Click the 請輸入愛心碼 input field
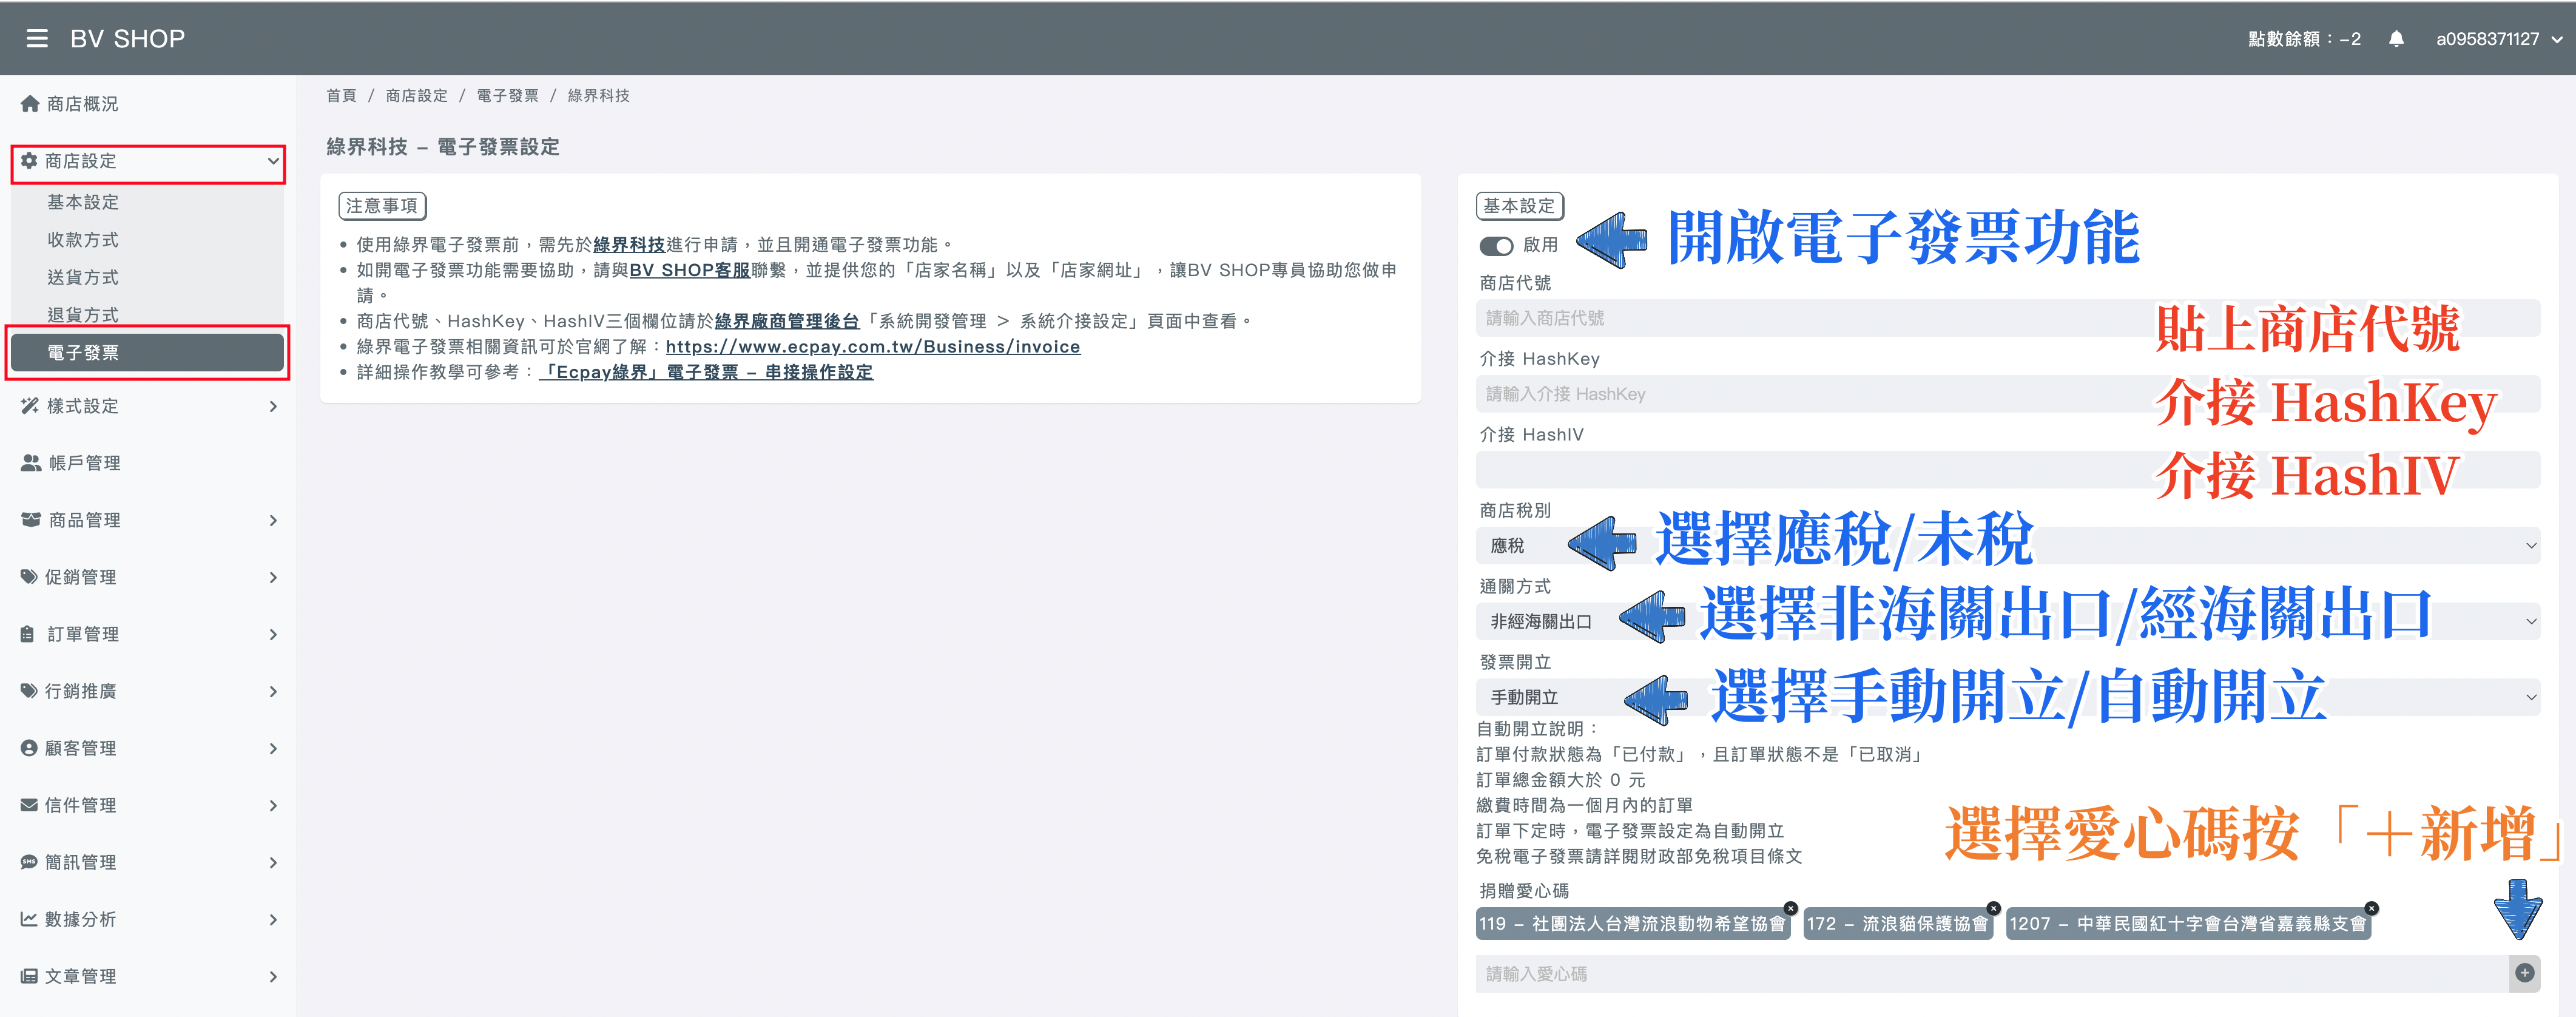Image resolution: width=2576 pixels, height=1017 pixels. 1992,974
